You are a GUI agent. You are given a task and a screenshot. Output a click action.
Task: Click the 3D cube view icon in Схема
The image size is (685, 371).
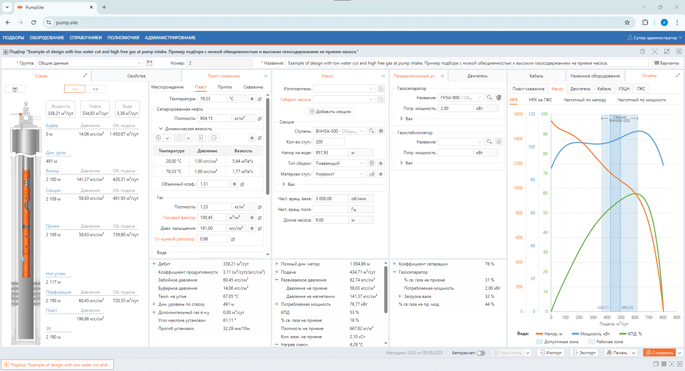[x=15, y=89]
